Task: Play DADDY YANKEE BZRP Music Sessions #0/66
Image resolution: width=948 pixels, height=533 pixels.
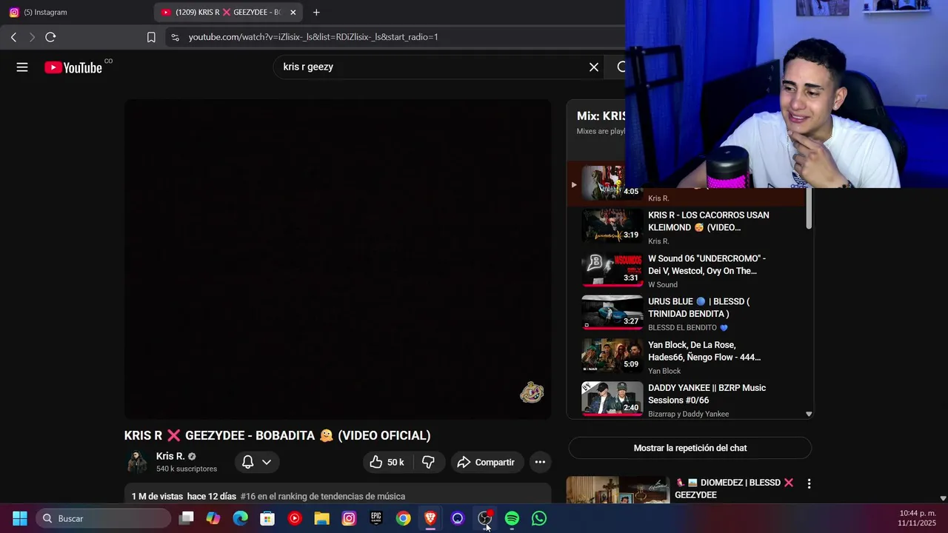Action: point(707,394)
